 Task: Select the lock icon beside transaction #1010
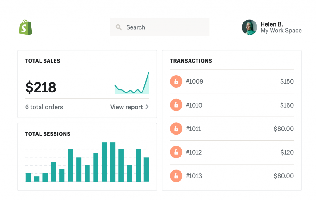click(176, 105)
